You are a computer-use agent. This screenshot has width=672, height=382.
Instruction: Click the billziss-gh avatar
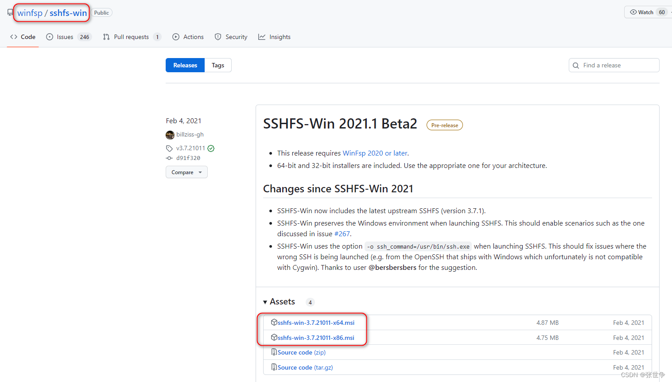pyautogui.click(x=170, y=135)
